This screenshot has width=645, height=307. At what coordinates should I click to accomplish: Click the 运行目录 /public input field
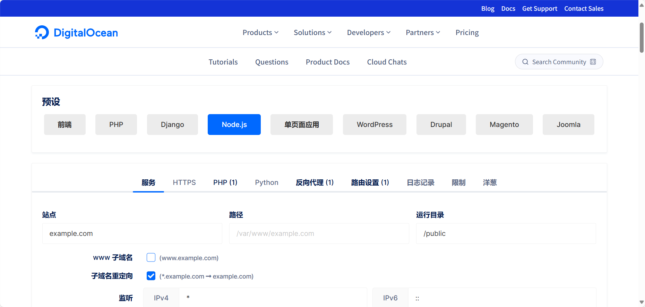(x=506, y=233)
